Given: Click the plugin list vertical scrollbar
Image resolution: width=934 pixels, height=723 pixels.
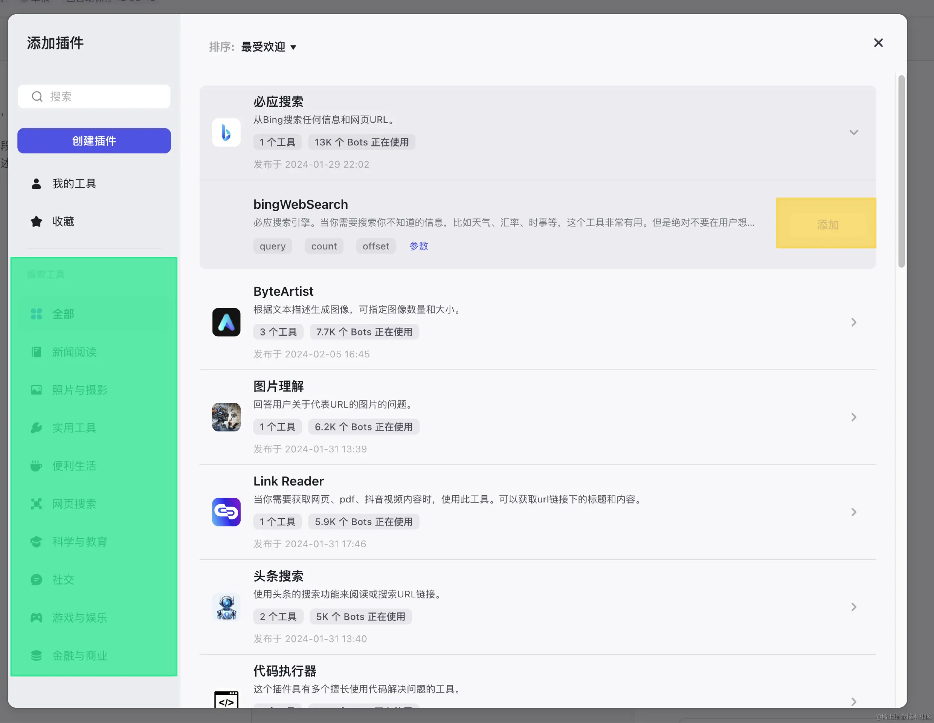Looking at the screenshot, I should pyautogui.click(x=901, y=171).
